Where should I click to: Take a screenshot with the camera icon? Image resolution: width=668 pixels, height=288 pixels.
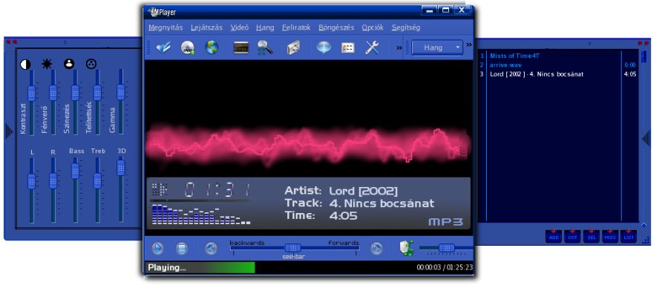(293, 48)
